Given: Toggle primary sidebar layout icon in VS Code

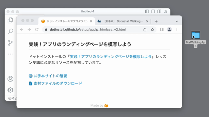Looking at the screenshot, I should click(147, 11).
